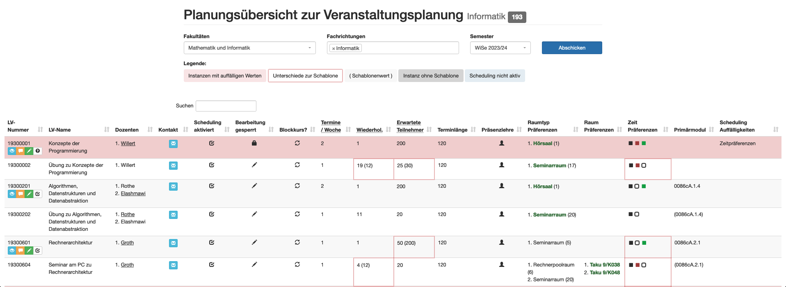Open the Willert lecturer link in first row
The height and width of the screenshot is (287, 786).
pos(128,143)
